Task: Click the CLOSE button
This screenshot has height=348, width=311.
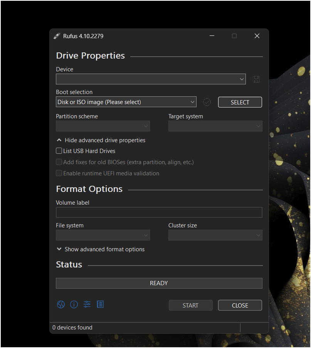Action: pyautogui.click(x=240, y=305)
